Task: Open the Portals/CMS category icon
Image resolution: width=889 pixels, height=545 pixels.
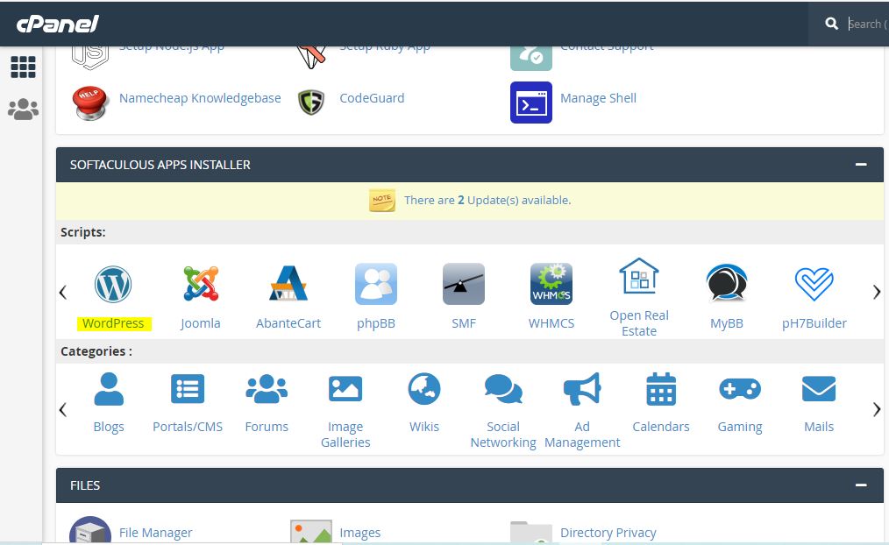Action: tap(188, 389)
